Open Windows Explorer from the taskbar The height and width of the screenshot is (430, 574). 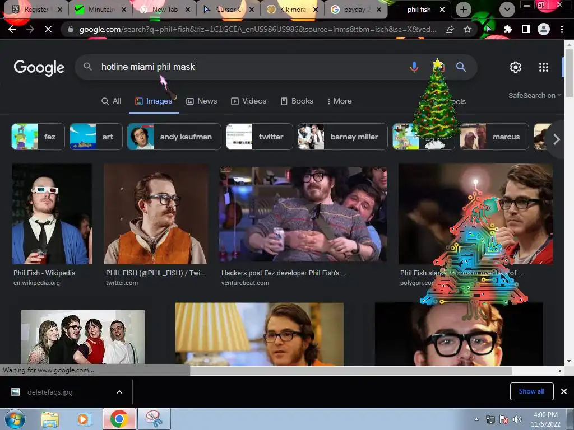50,419
